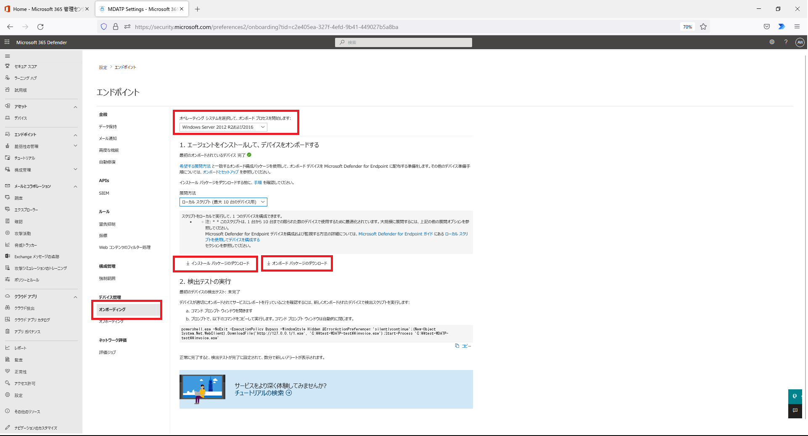
Task: Open 監査 icon in sidebar
Action: [x=7, y=359]
